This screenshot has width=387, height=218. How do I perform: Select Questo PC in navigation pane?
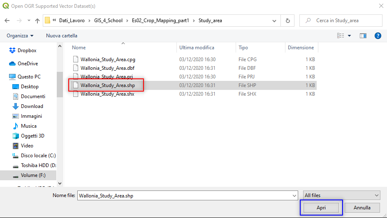pyautogui.click(x=29, y=77)
